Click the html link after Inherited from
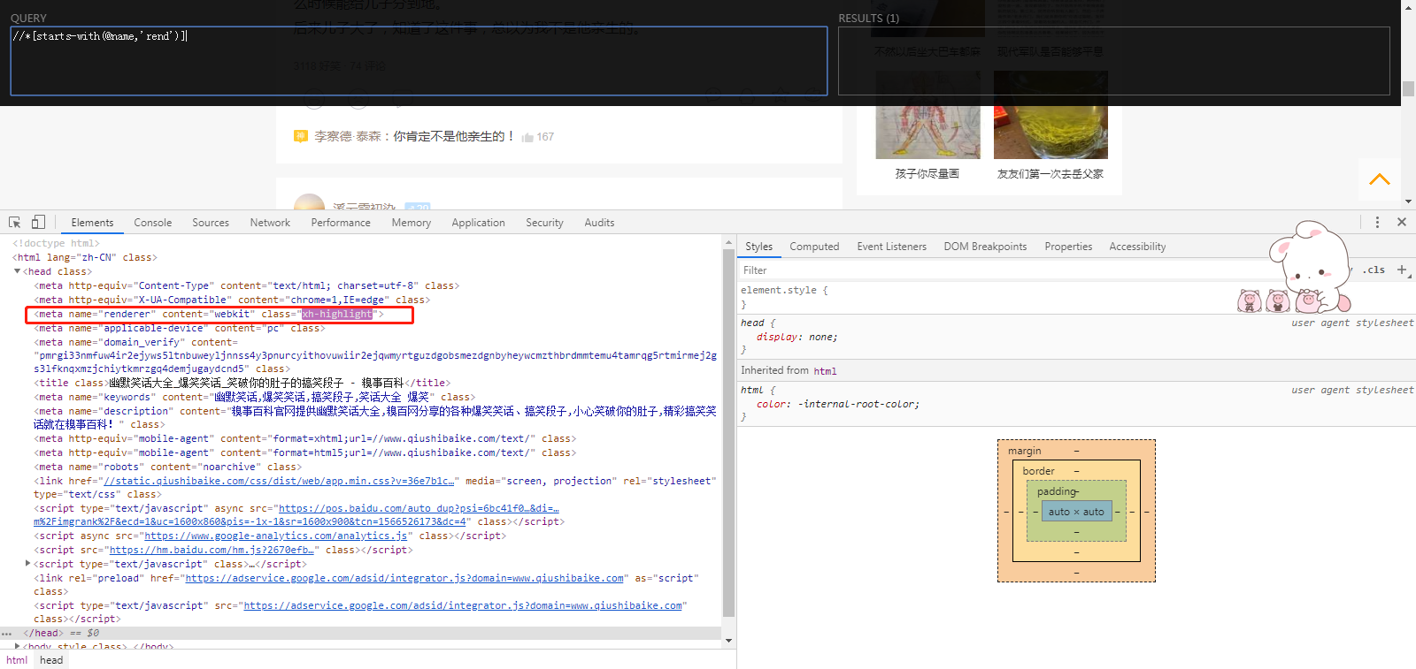The image size is (1416, 669). pos(825,371)
